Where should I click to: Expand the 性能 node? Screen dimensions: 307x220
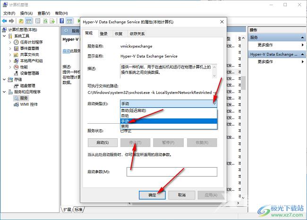[10, 67]
